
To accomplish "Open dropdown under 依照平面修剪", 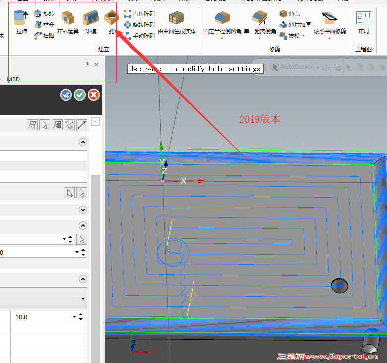I will pos(329,39).
